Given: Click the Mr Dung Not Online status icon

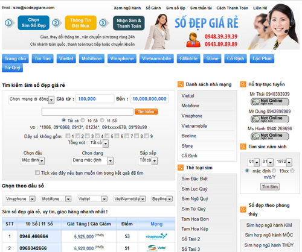Looking at the screenshot, I should 270,119.
